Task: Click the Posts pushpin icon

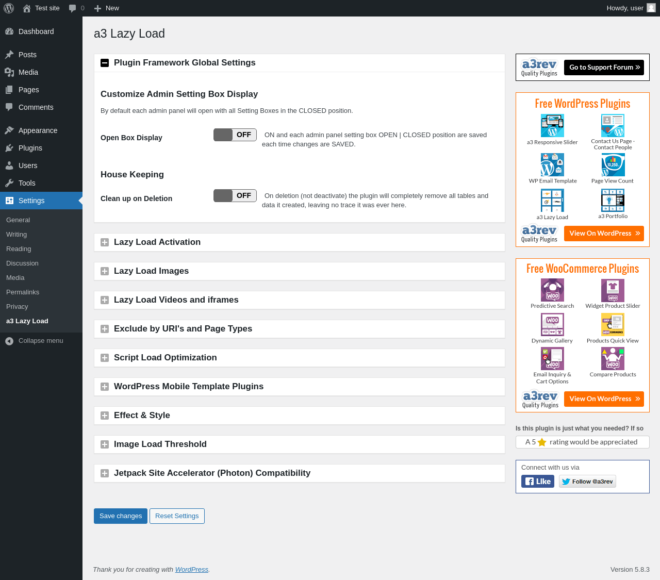Action: (x=9, y=55)
